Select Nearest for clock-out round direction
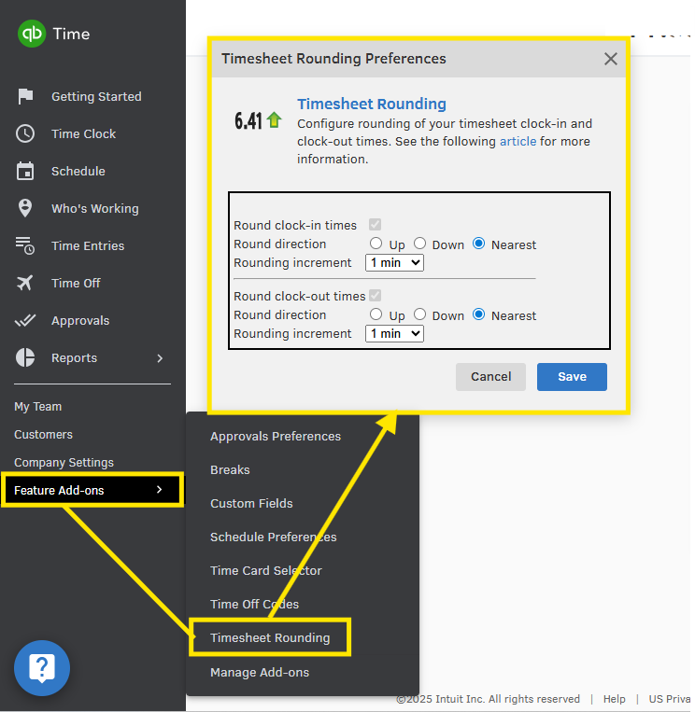 (478, 314)
